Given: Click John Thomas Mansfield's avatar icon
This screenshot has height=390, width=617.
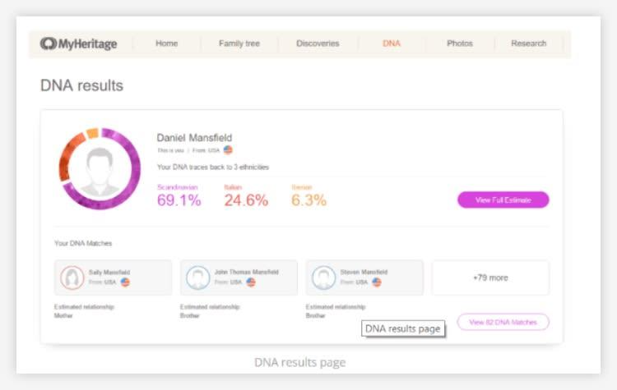Looking at the screenshot, I should (197, 278).
